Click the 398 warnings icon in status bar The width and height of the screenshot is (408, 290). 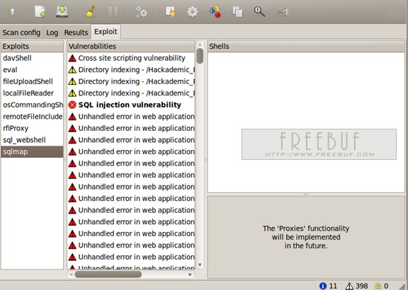pyautogui.click(x=349, y=286)
